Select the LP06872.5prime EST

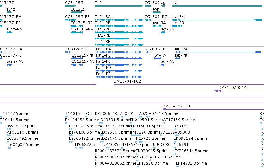(79, 148)
